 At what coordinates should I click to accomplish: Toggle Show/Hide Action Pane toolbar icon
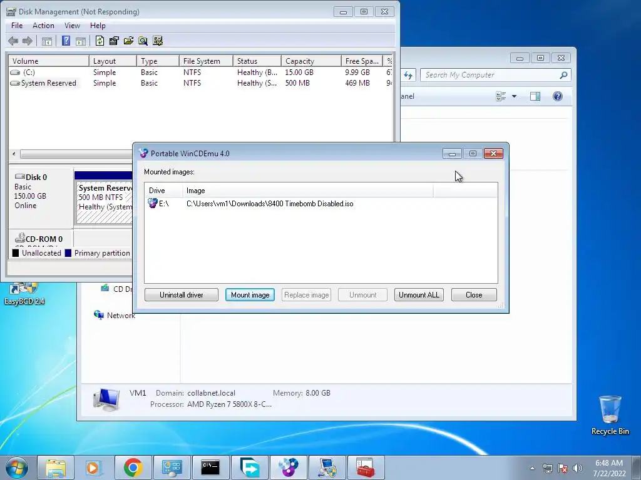pyautogui.click(x=81, y=41)
